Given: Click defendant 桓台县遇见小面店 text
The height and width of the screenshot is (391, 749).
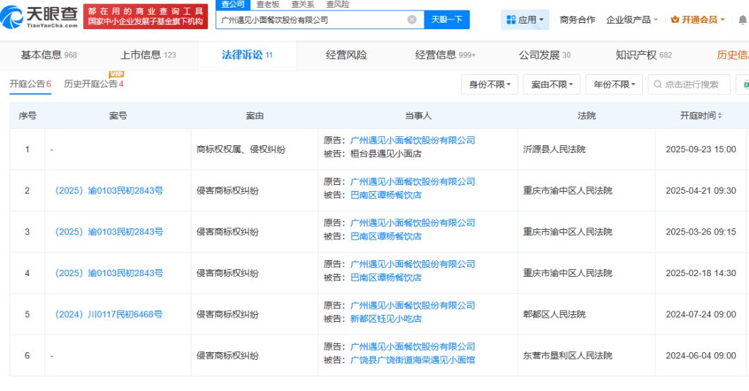Looking at the screenshot, I should point(386,154).
